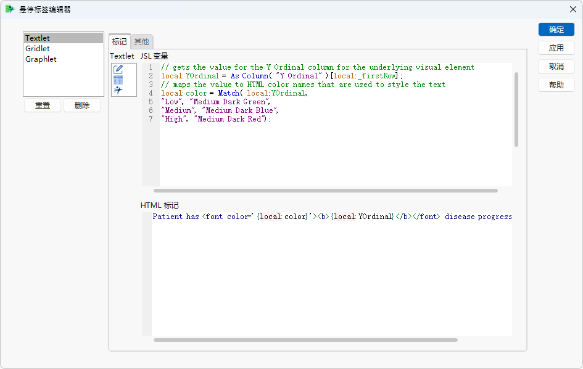Click the HTML 标记 label
583x369 pixels.
tap(160, 205)
